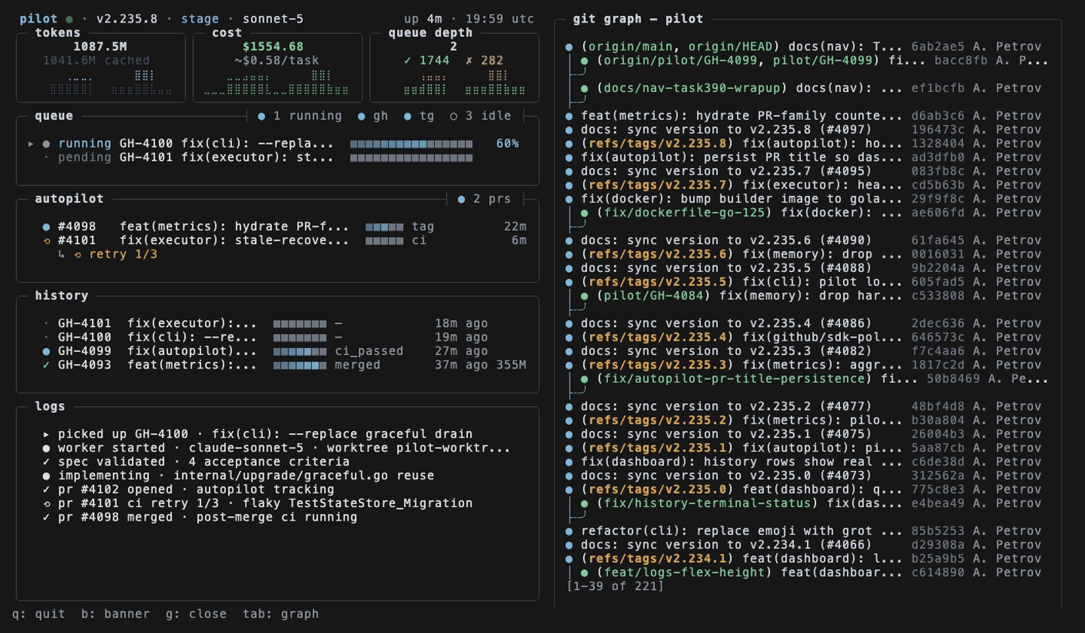
Task: Click the 'tab: graph' footer shortcut
Action: point(280,613)
